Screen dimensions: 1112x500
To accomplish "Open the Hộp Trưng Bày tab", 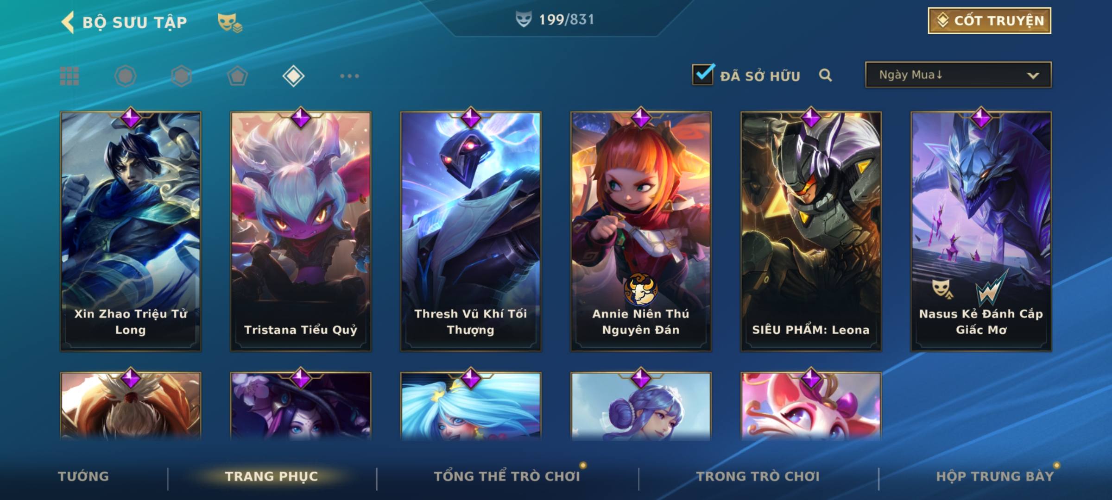I will tap(995, 476).
